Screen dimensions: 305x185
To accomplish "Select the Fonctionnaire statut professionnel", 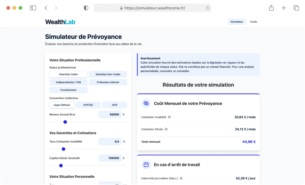I will tap(68, 90).
